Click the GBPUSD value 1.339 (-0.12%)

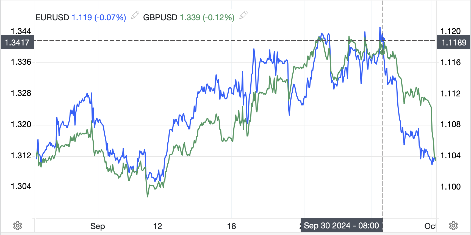click(207, 18)
